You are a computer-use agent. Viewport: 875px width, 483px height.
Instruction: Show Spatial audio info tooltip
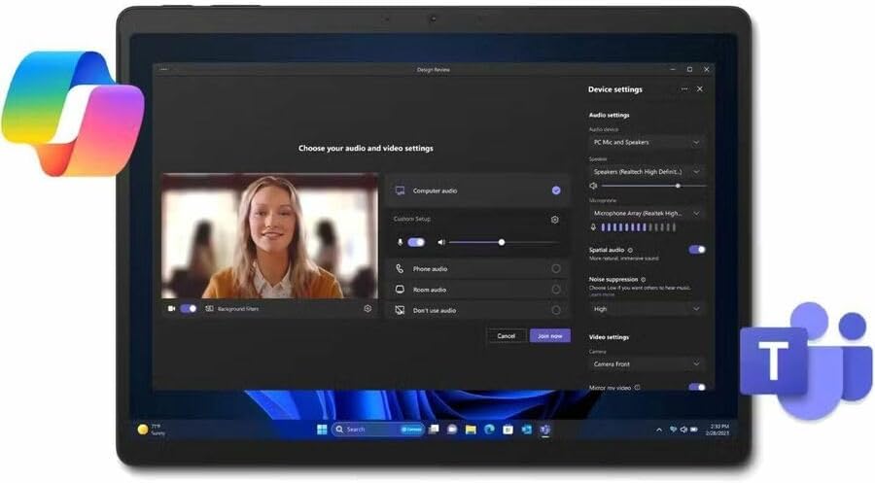pos(631,250)
